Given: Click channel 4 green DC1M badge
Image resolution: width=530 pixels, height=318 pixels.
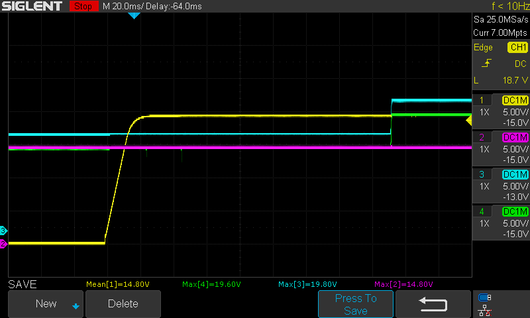Looking at the screenshot, I should pyautogui.click(x=515, y=211).
